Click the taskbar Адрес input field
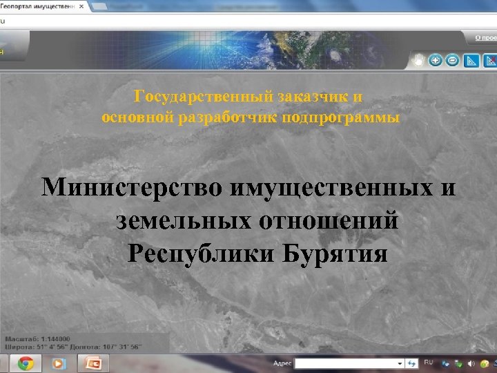 click(346, 363)
